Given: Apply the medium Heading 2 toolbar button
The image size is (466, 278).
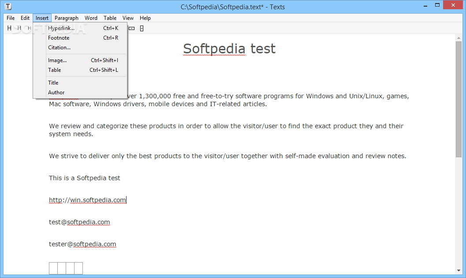Looking at the screenshot, I should (x=19, y=28).
